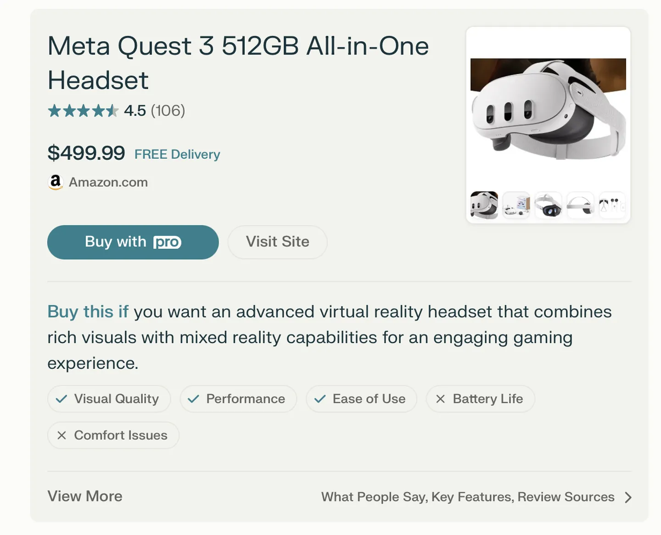Open the main Meta Quest product image
Screen dimensions: 661x535
pos(548,109)
